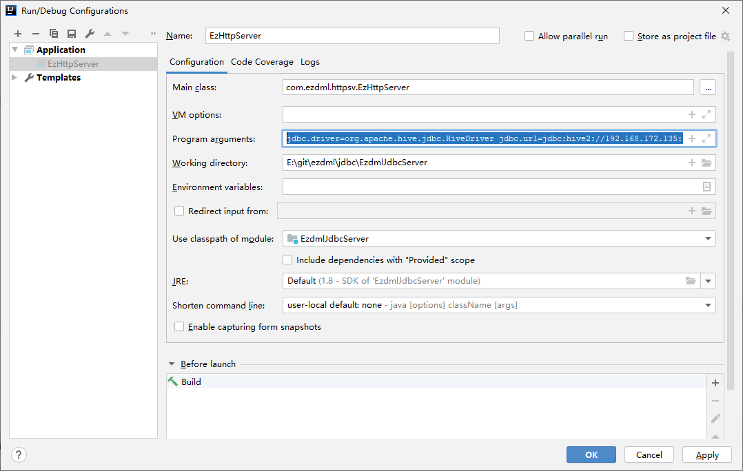Edit Before launch task pencil icon

pyautogui.click(x=715, y=419)
